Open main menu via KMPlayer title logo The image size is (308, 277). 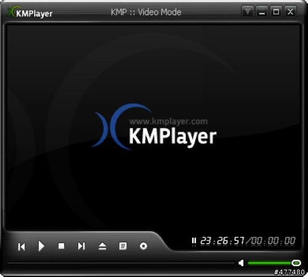[x=30, y=13]
